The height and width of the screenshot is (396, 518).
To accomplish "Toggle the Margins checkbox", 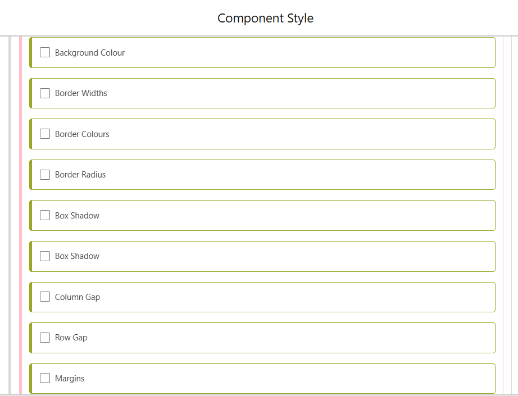I will [x=45, y=379].
